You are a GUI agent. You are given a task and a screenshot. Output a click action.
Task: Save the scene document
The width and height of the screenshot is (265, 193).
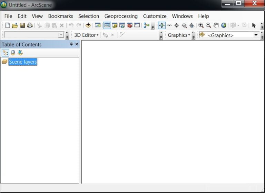22,25
